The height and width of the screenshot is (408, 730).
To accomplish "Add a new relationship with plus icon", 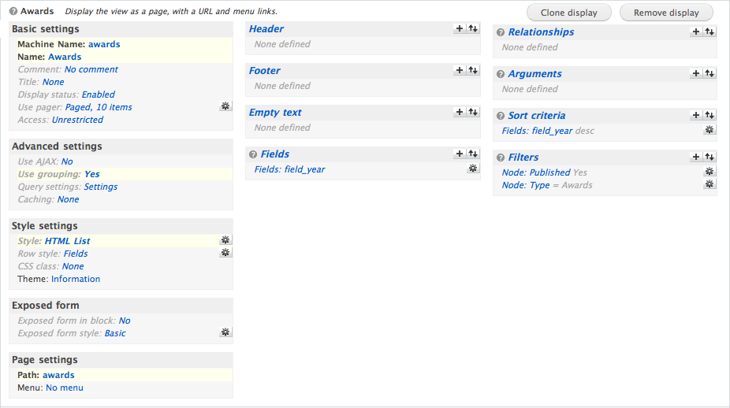I will [x=695, y=32].
